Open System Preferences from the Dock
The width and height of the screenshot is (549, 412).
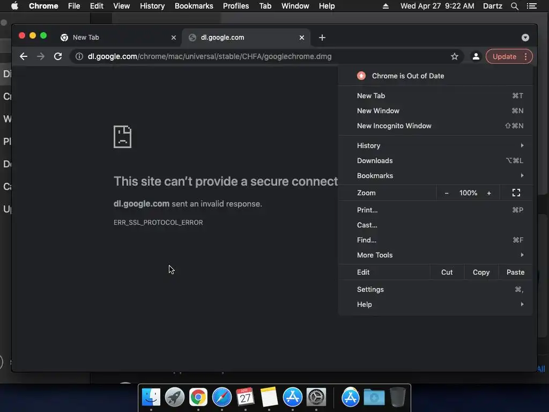316,398
